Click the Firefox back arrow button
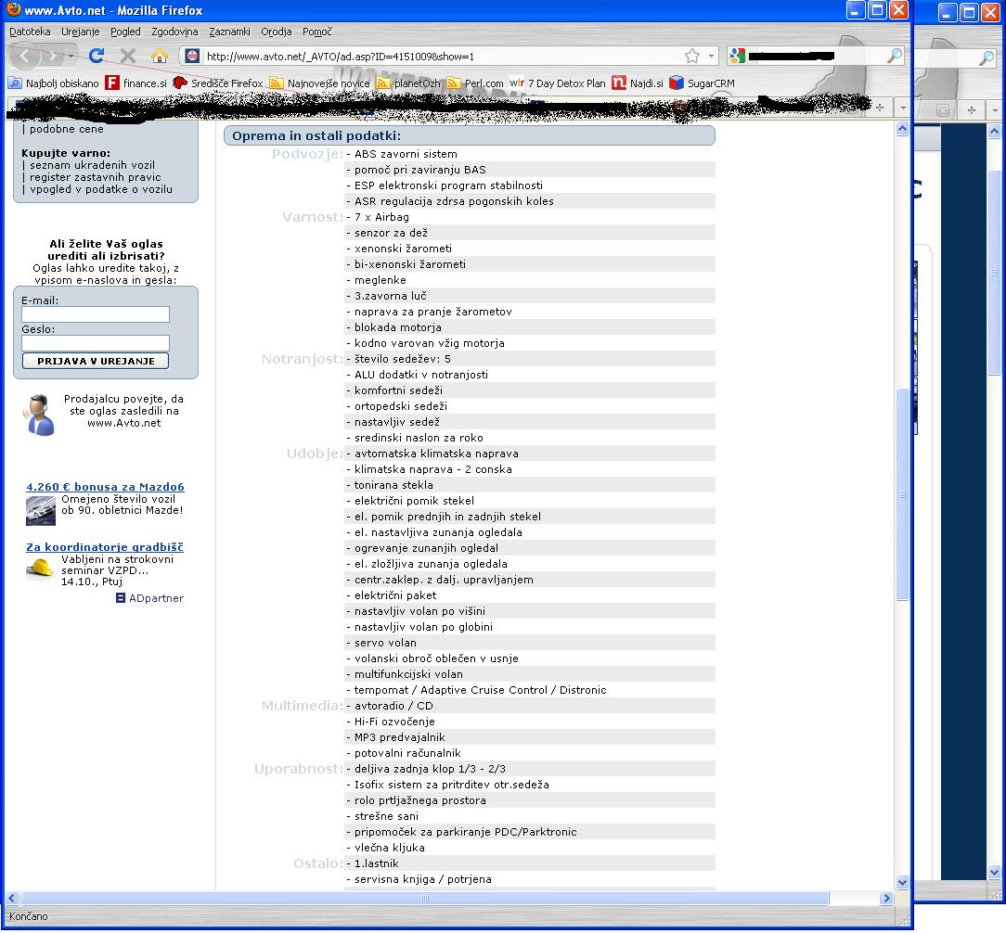The width and height of the screenshot is (1006, 933). [x=24, y=57]
